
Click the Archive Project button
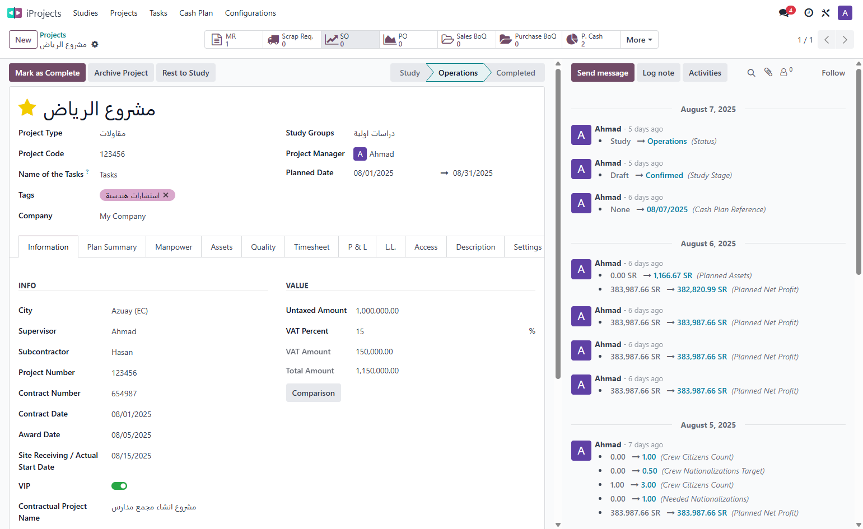(121, 73)
